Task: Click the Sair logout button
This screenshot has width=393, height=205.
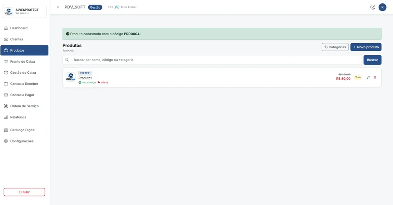Action: point(24,192)
